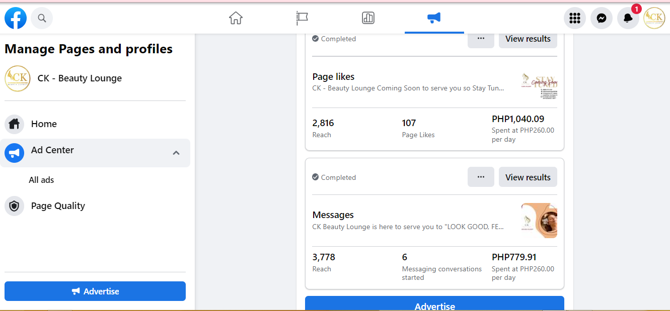Click the Messages ad description text
Screen dimensions: 670x311
408,227
